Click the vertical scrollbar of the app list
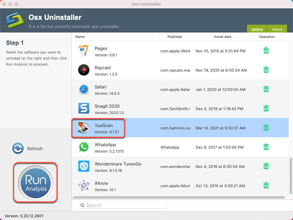Viewport: 293px width, 220px height. point(291,176)
